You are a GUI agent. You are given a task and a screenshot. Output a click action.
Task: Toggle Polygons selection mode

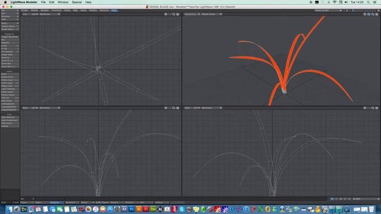click(57, 202)
